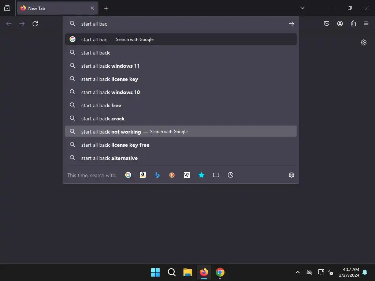Open Google Chrome from taskbar
Image resolution: width=375 pixels, height=281 pixels.
[x=220, y=272]
